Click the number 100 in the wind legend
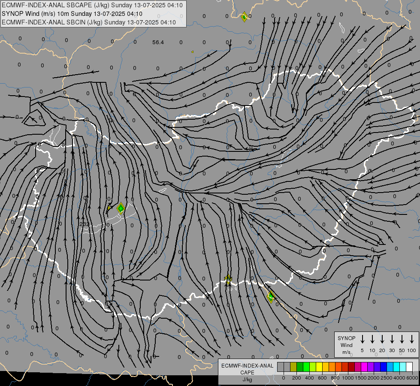 coord(412,350)
